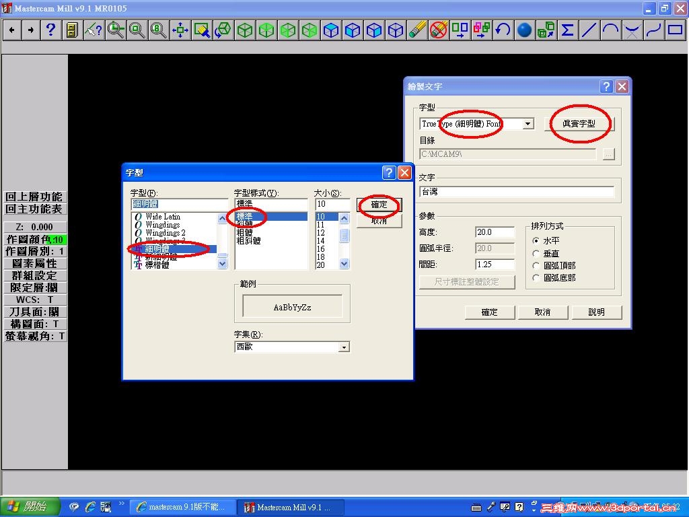
Task: Click the sigma analyze toolbar icon
Action: click(568, 30)
